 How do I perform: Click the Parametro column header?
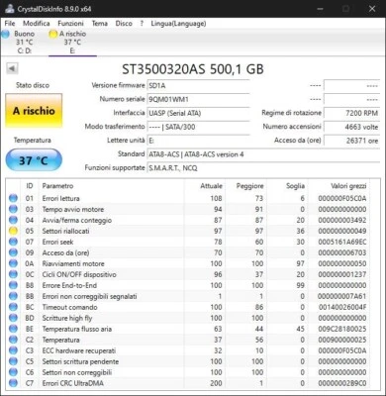tap(57, 186)
